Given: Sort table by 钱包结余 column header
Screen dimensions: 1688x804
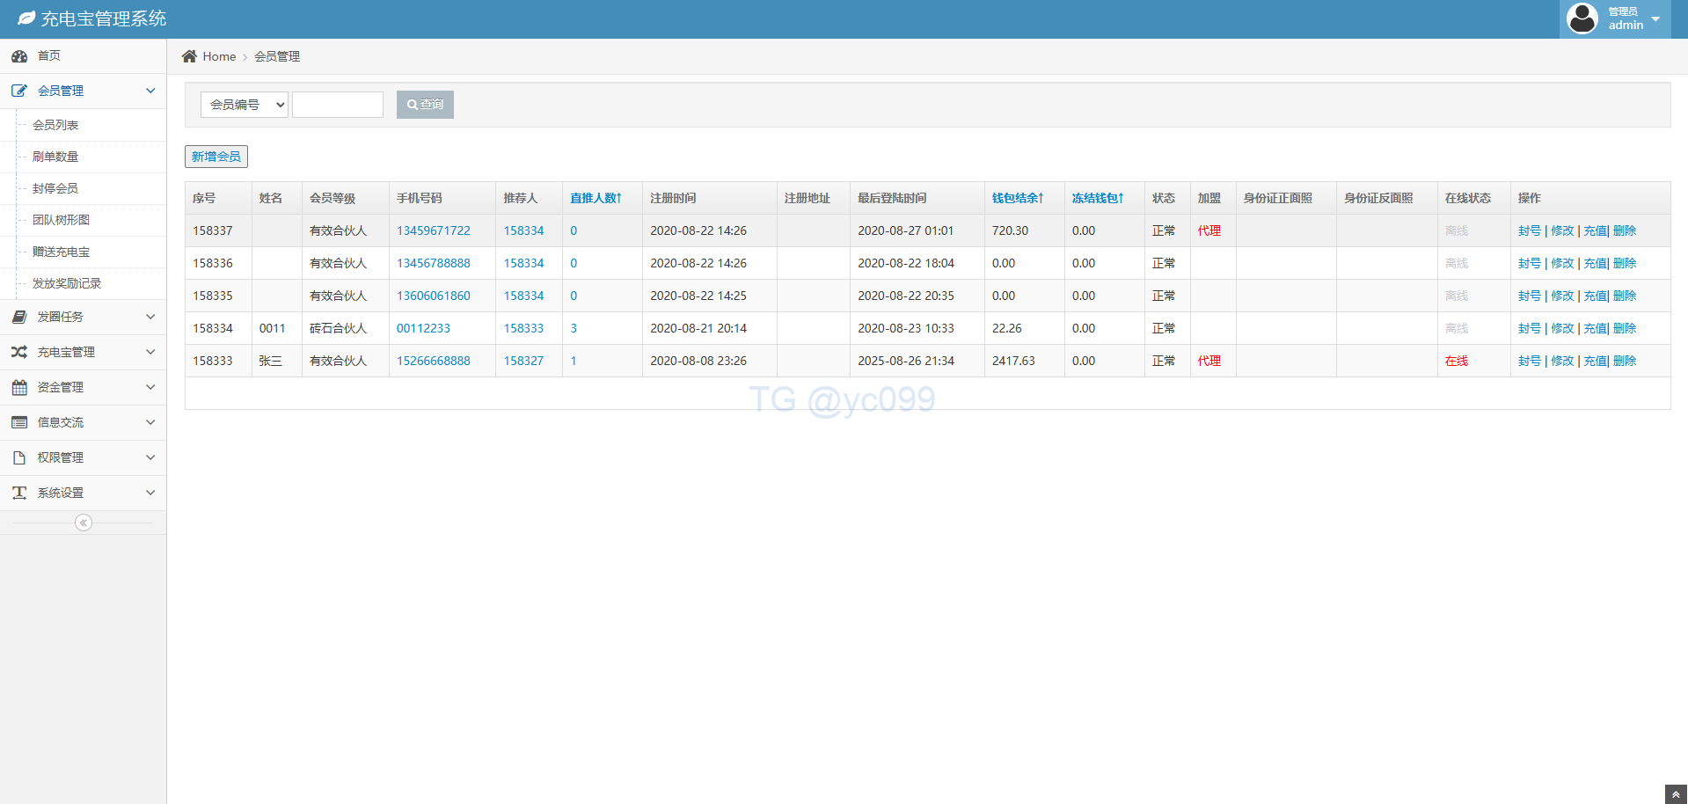Looking at the screenshot, I should click(1018, 198).
